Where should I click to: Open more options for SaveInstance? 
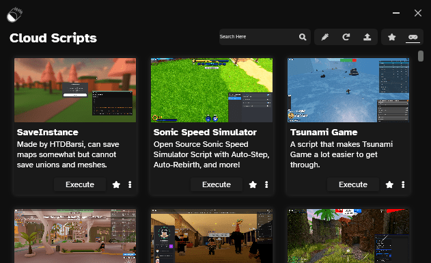(x=130, y=184)
